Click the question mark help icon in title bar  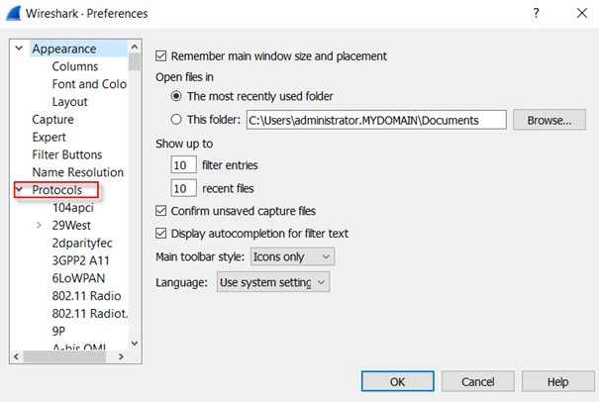coord(536,14)
